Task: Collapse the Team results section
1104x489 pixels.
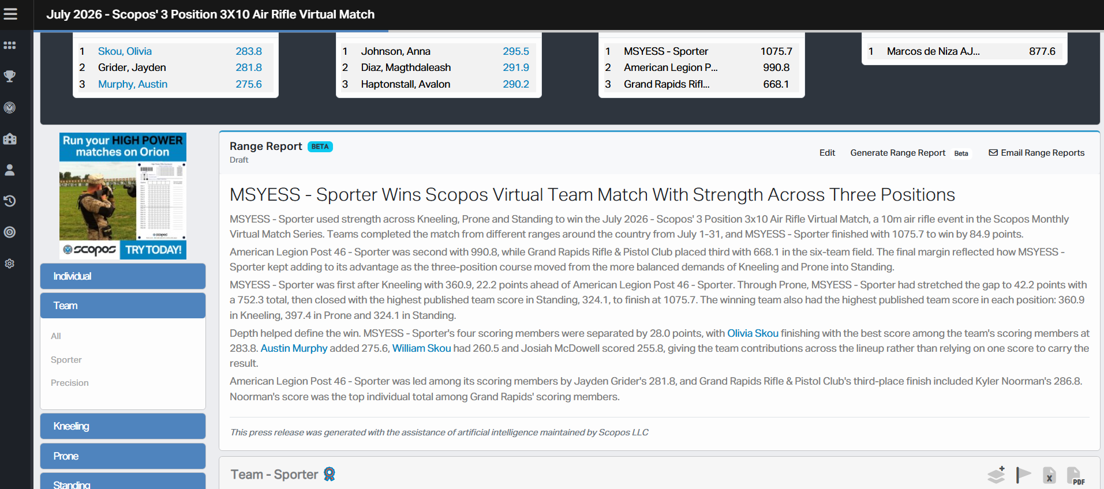Action: pyautogui.click(x=123, y=306)
